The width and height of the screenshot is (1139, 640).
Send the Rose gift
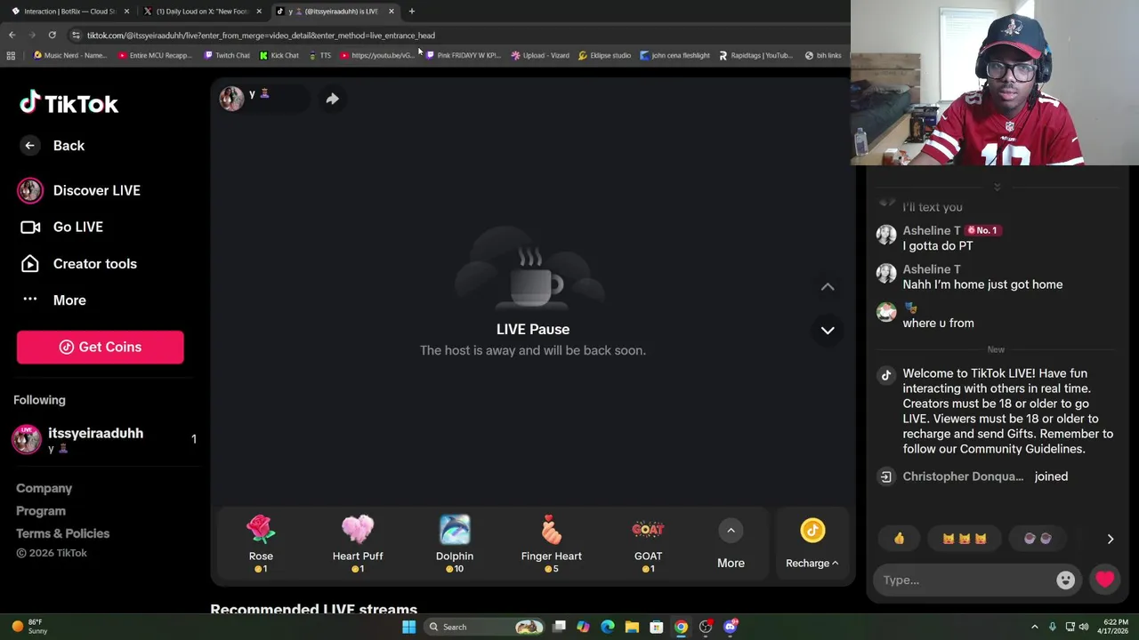click(x=261, y=543)
